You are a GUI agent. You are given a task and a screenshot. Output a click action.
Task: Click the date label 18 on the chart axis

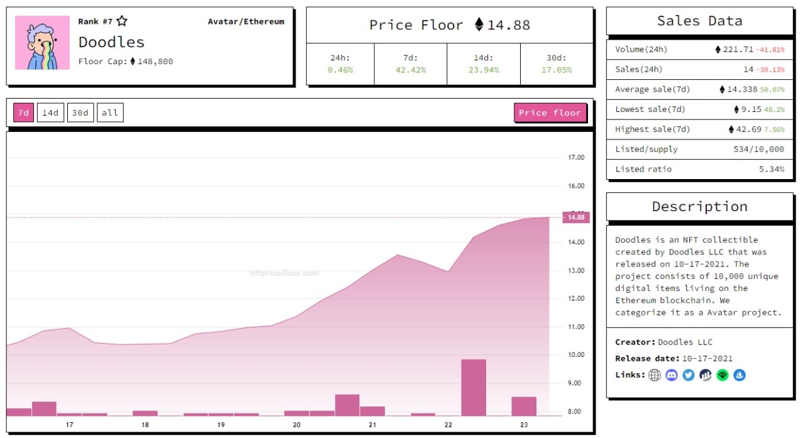click(145, 425)
